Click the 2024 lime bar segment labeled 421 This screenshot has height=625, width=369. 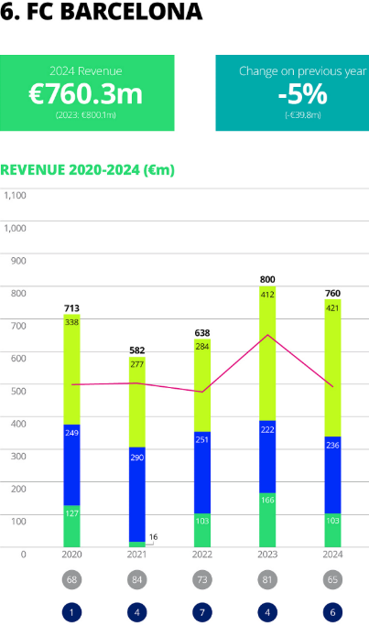[332, 368]
